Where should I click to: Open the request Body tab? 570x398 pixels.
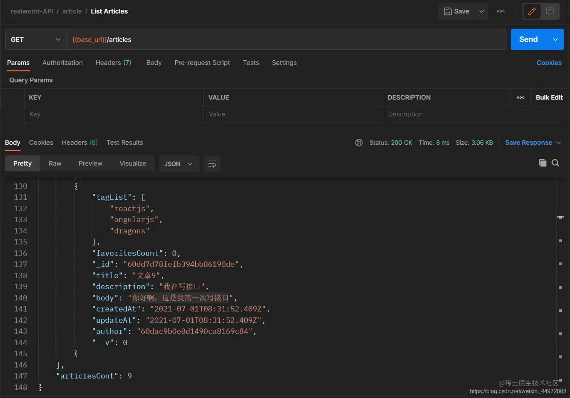click(154, 63)
